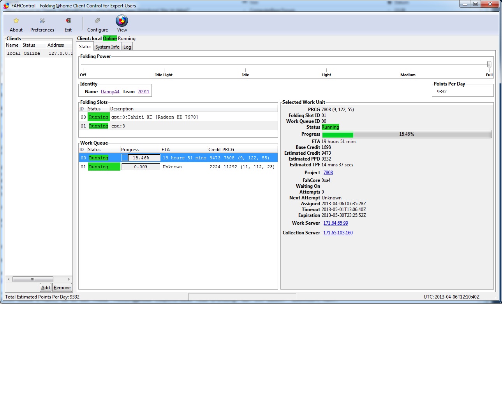Switch to the System Info tab
The image size is (502, 398).
tap(107, 47)
